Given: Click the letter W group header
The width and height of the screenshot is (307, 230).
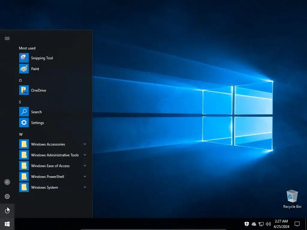Looking at the screenshot, I should pyautogui.click(x=21, y=134).
